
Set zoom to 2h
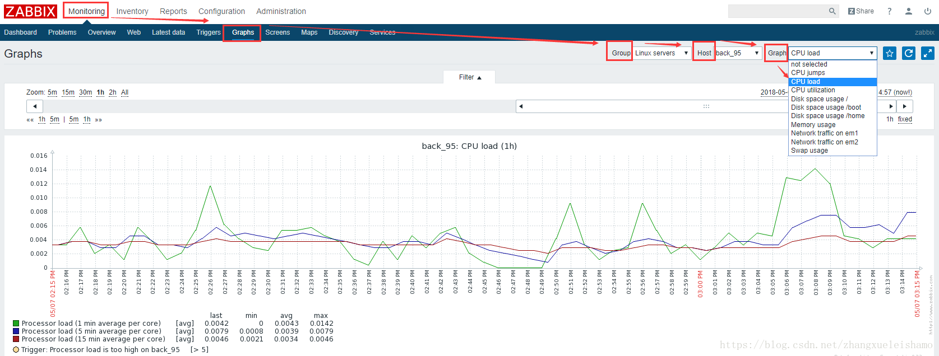click(113, 92)
